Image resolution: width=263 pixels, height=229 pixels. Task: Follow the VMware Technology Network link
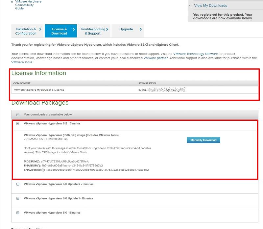coord(195,54)
